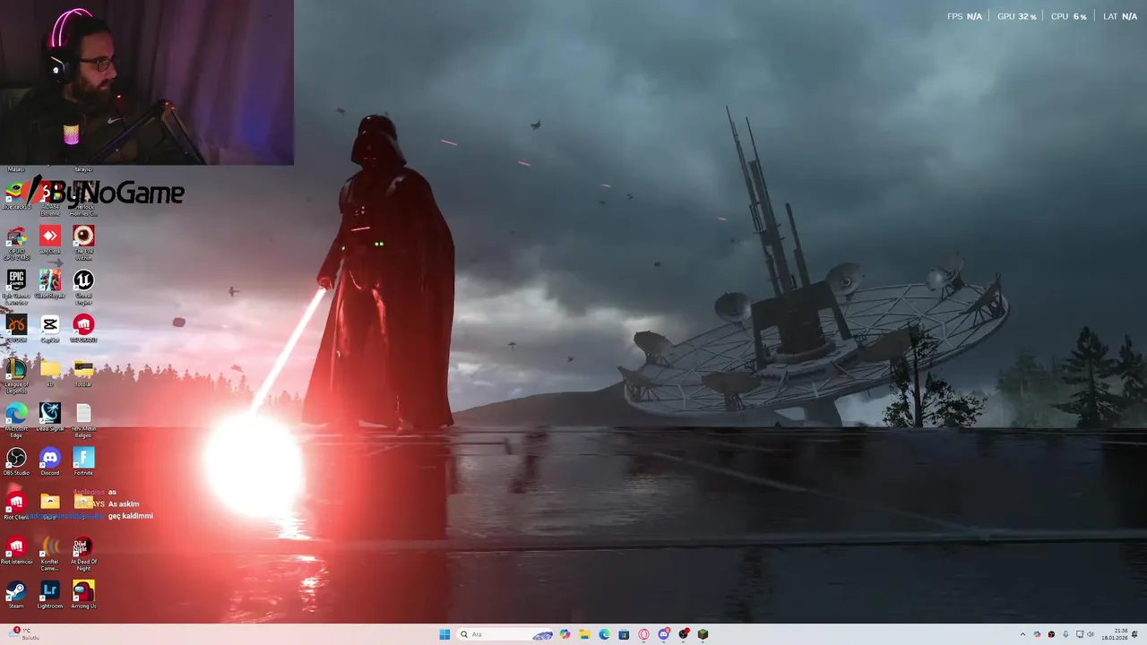
Task: Open the Riot Client desktop shortcut
Action: click(x=16, y=506)
